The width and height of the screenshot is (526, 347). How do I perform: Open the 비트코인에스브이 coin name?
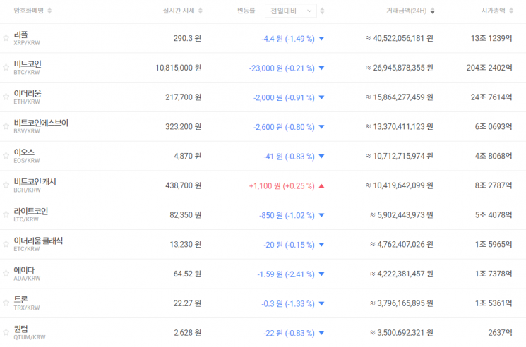coord(41,123)
